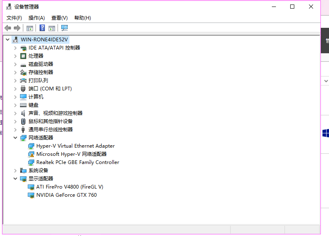Expand the IDE ATA/ATAPI 控制器 node
The image size is (329, 236).
coord(16,48)
